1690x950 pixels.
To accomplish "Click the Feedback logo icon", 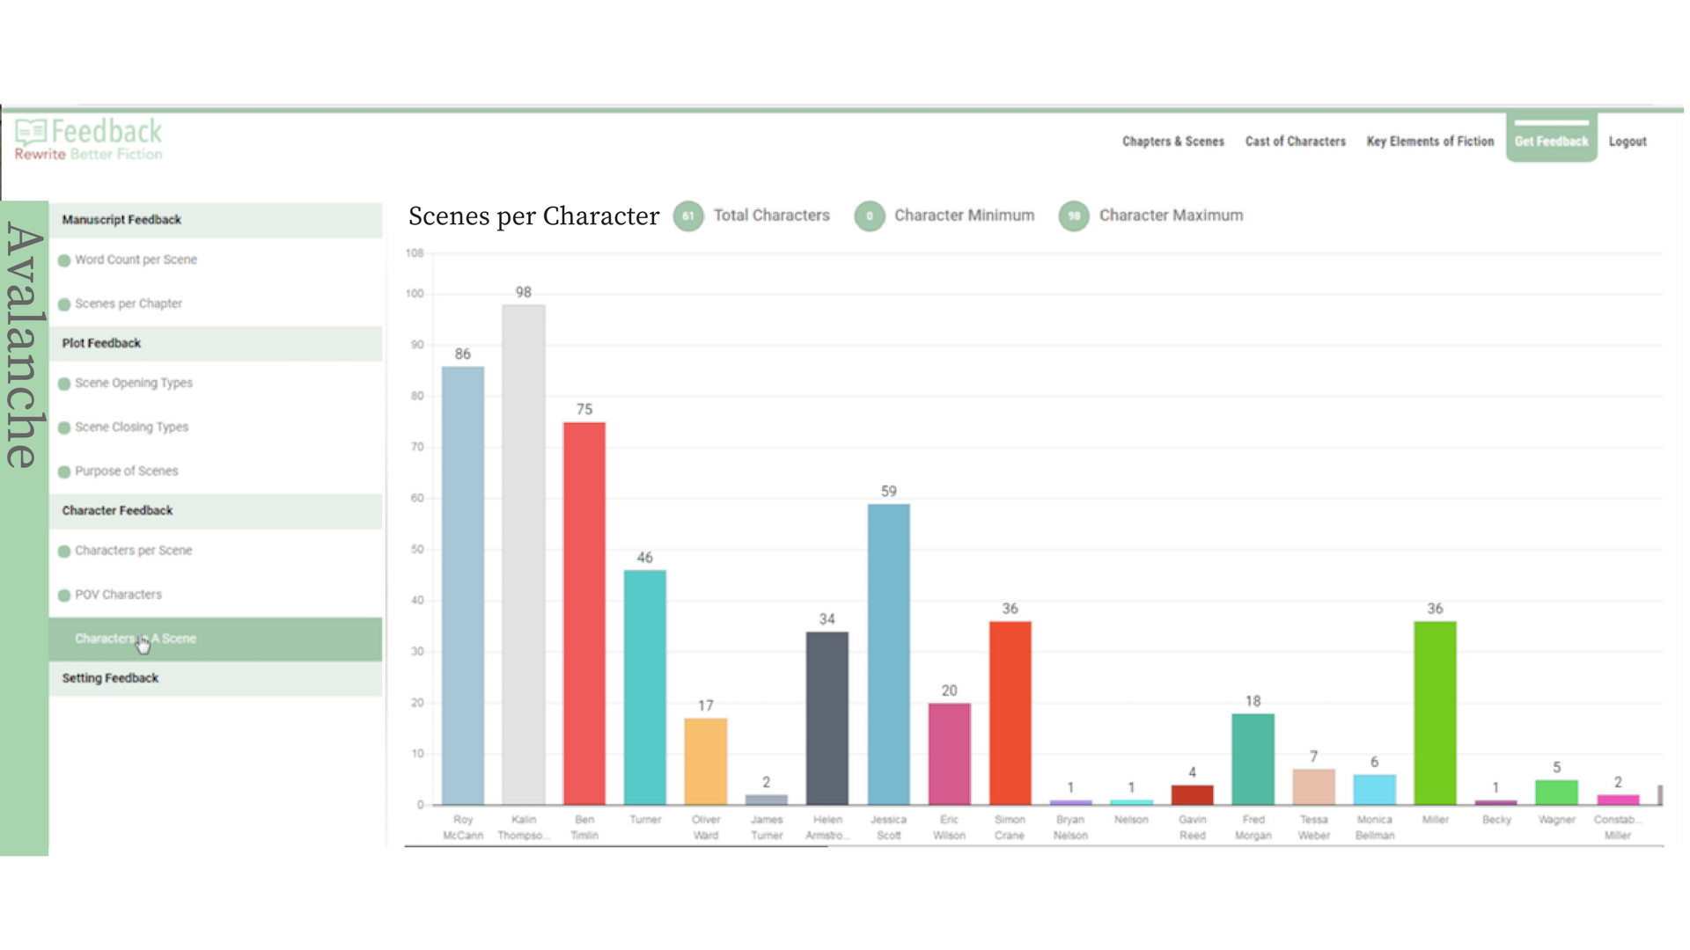I will pos(31,132).
